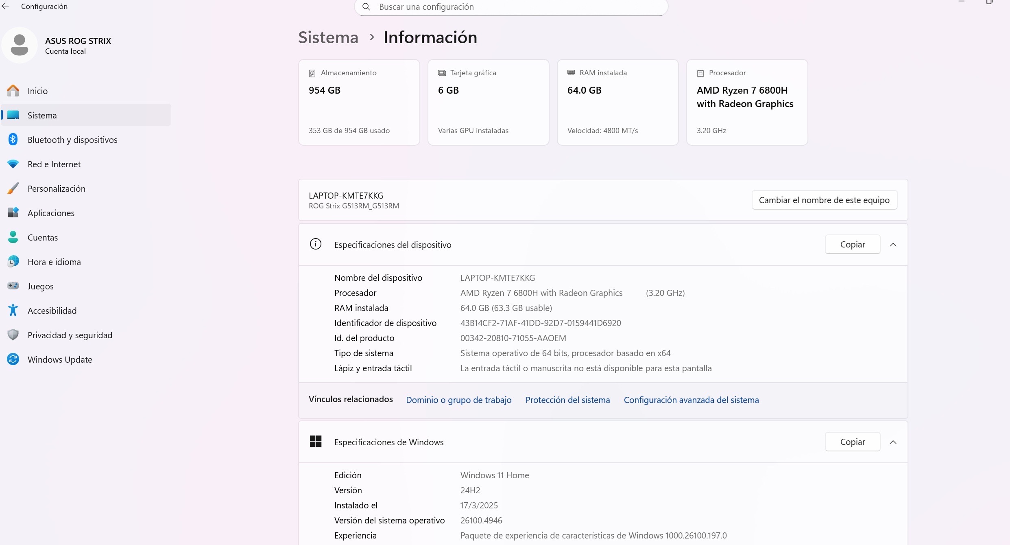
Task: Click the Windows 11 Home edition value
Action: click(495, 475)
